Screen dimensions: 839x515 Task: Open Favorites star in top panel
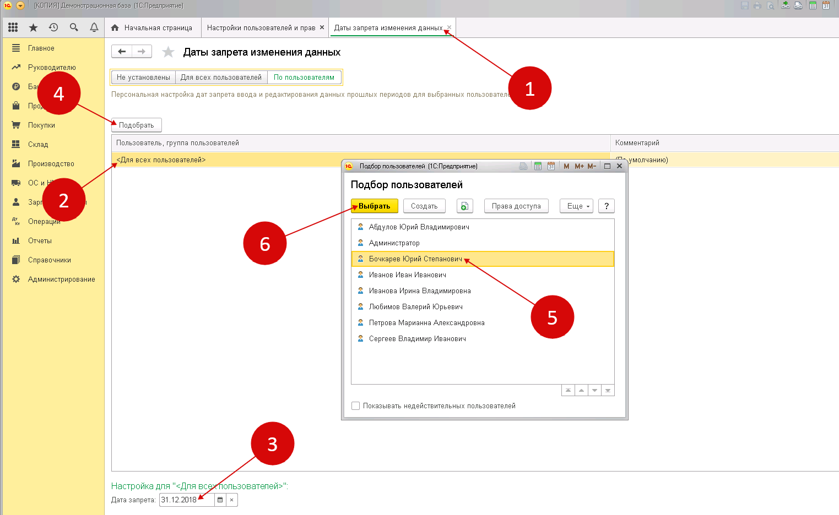pyautogui.click(x=34, y=28)
